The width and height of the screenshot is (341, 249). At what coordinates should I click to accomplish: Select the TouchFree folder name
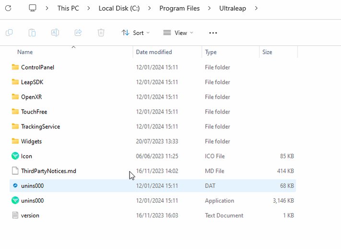point(34,112)
